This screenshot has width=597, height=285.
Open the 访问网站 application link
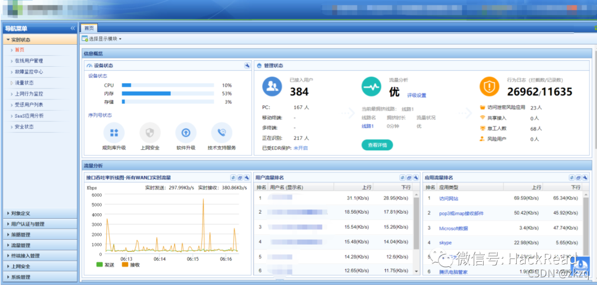448,199
